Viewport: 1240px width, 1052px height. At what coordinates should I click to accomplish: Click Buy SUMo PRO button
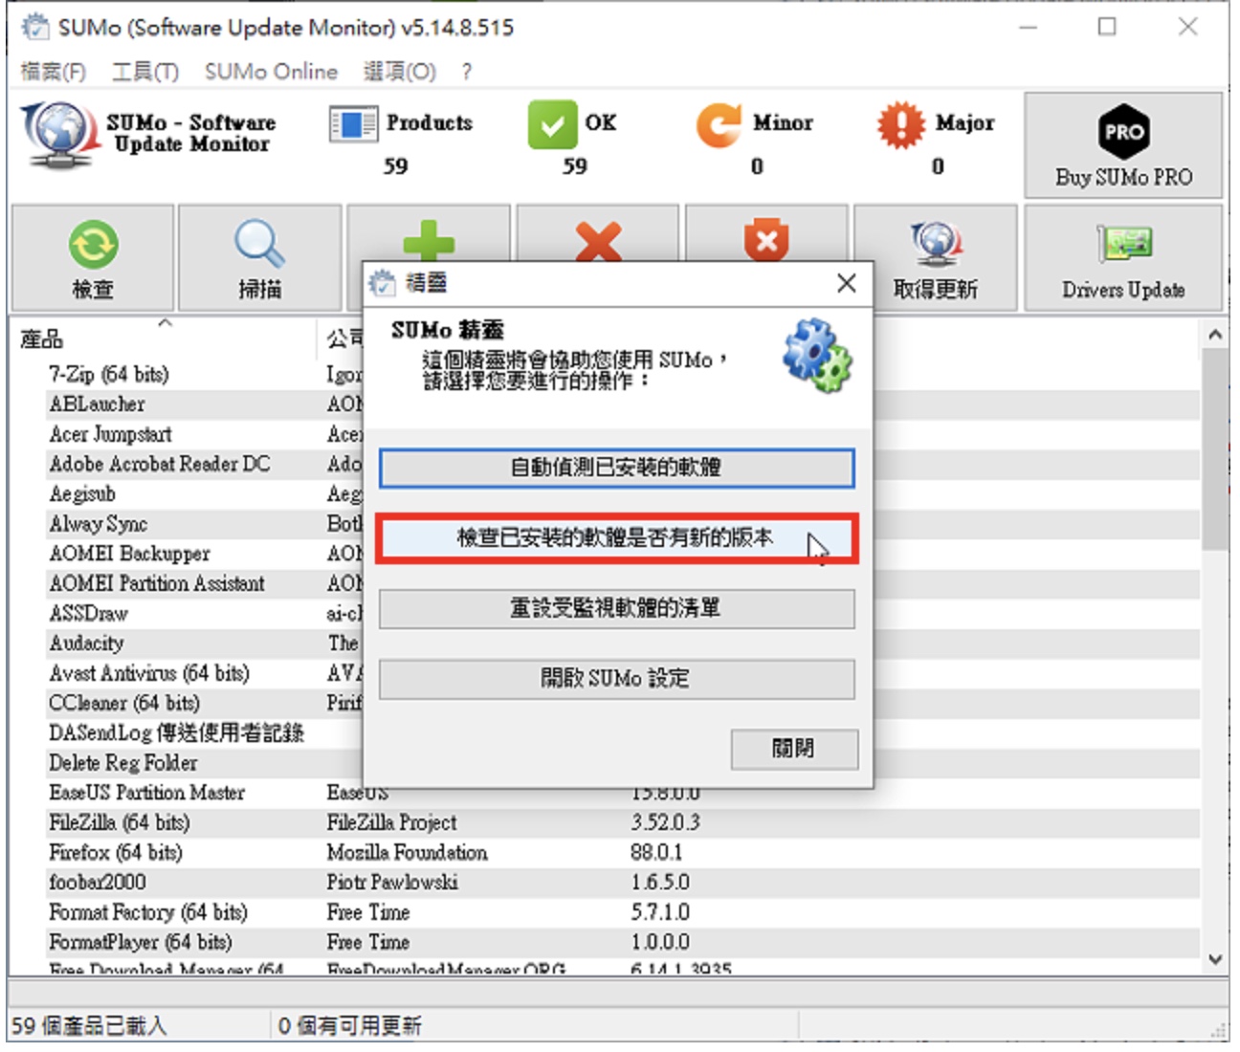[x=1123, y=145]
